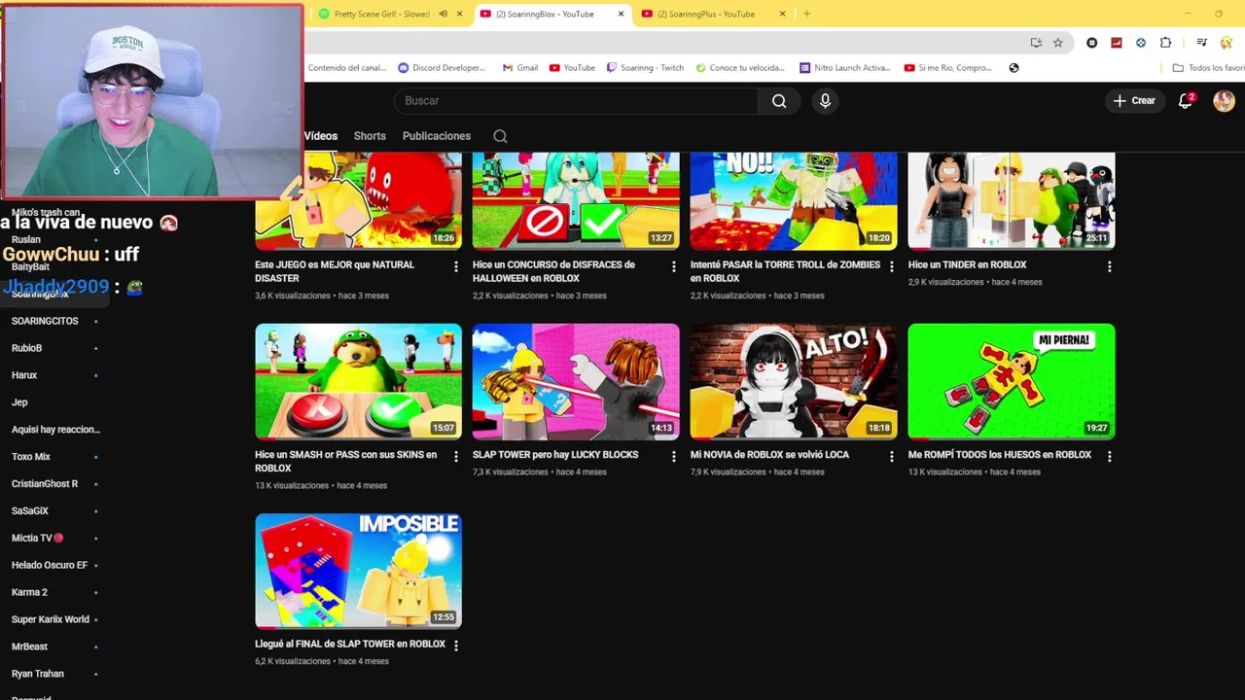Open options for Hice un TINDER video

pyautogui.click(x=1110, y=266)
